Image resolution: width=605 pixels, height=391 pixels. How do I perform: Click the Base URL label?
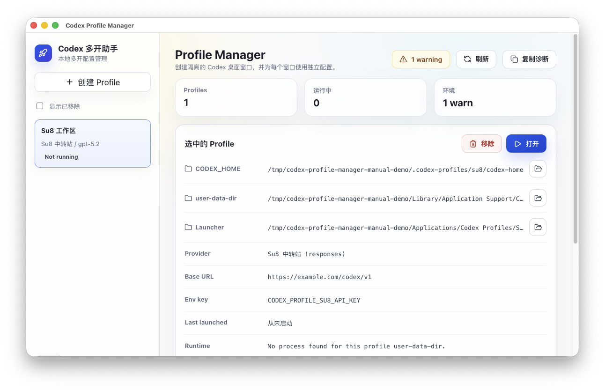tap(199, 276)
